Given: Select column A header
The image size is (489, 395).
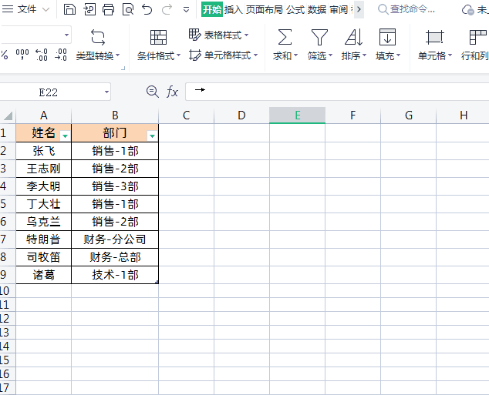Looking at the screenshot, I should [44, 115].
